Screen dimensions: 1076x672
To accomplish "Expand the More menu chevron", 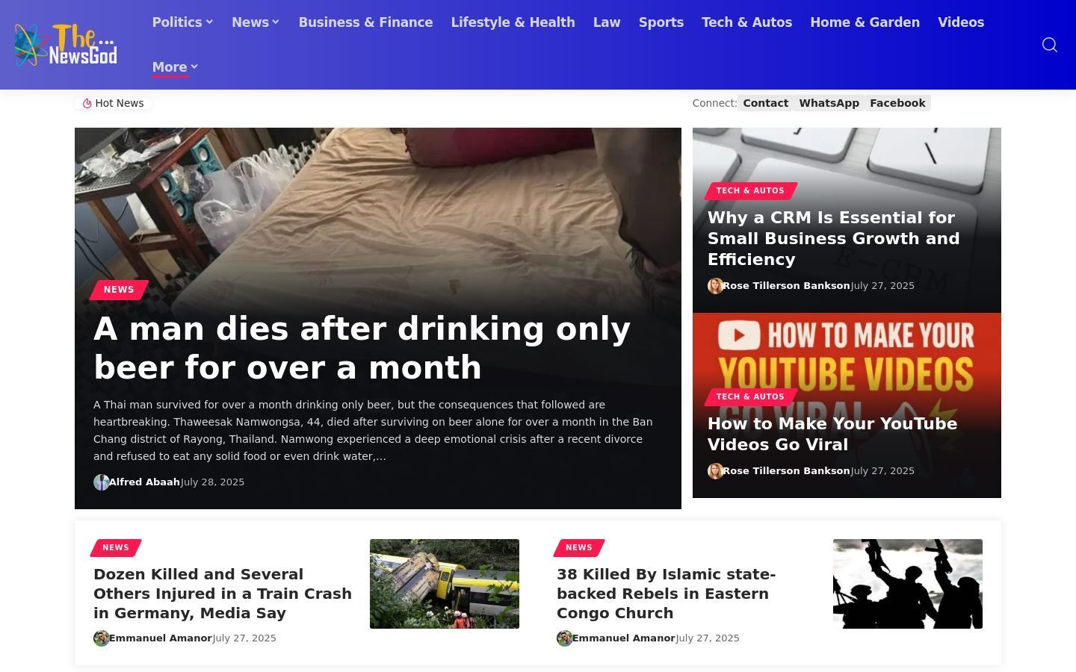I will [194, 67].
